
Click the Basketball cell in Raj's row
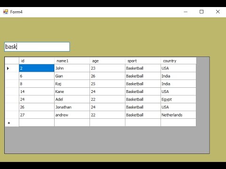pos(143,84)
